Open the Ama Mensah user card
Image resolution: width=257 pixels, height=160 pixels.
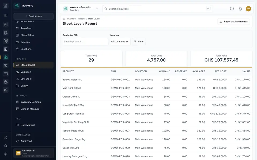click(33, 153)
